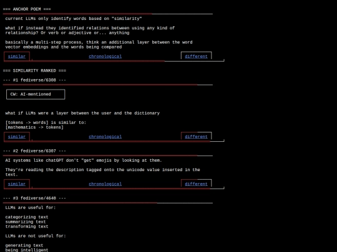
Task: Follow 'similar' link for the #1 fediverse/6308 post
Action: tap(17, 137)
